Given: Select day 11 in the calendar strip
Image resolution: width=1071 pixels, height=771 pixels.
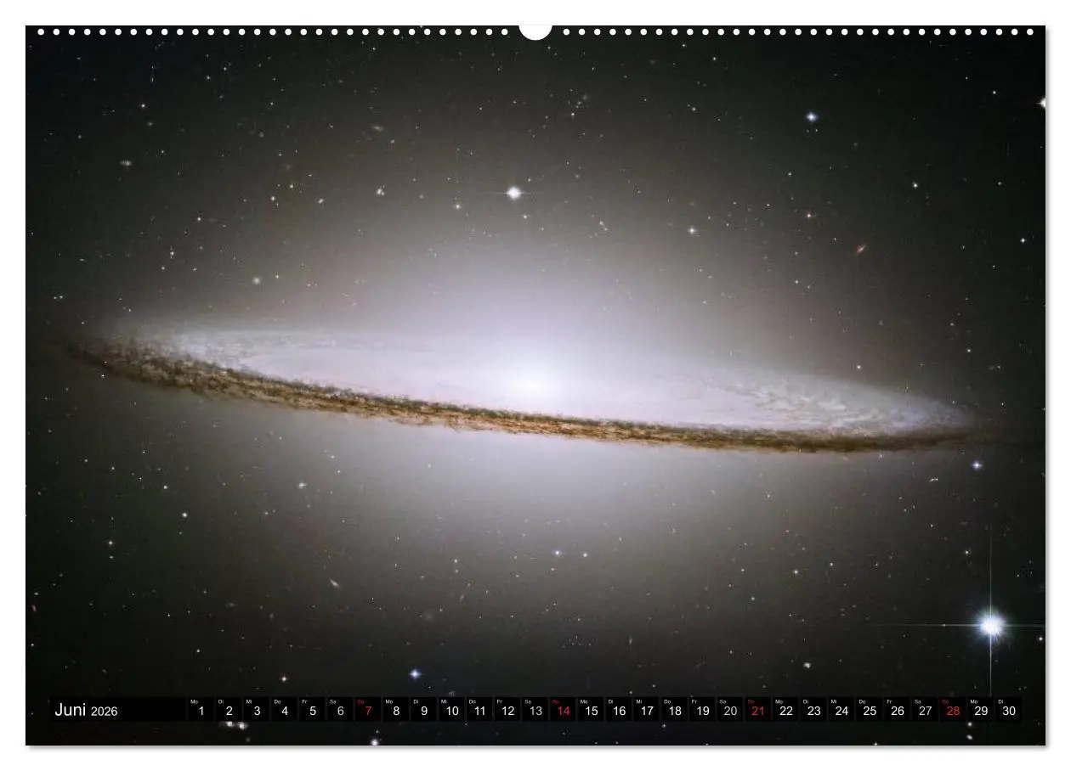Looking at the screenshot, I should click(x=480, y=711).
